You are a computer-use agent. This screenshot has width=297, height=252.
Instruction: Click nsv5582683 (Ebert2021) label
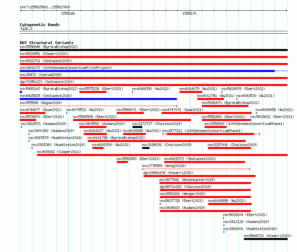coord(138,159)
